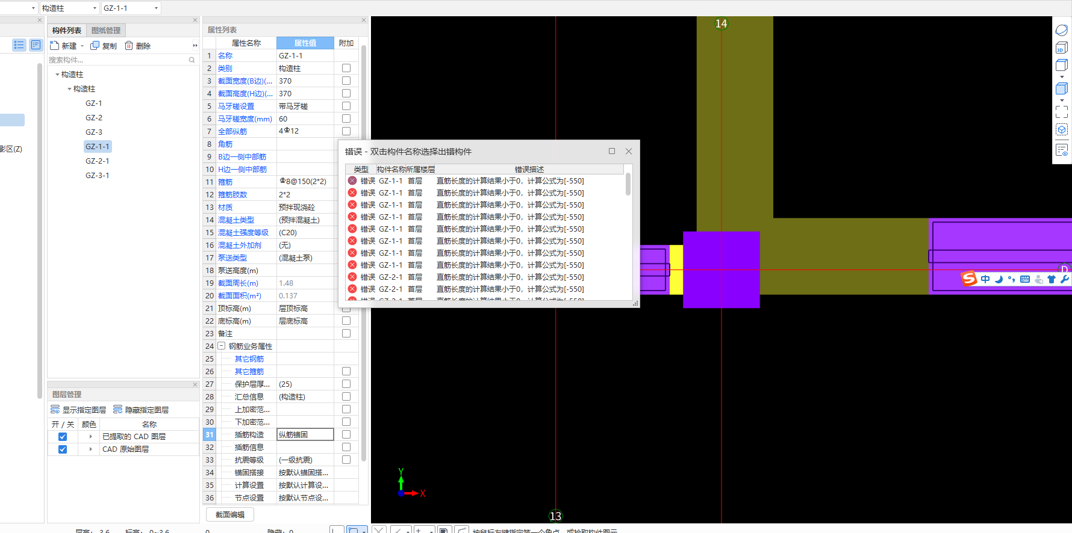Click the 属性名称 column header
The image size is (1072, 533).
[x=246, y=43]
